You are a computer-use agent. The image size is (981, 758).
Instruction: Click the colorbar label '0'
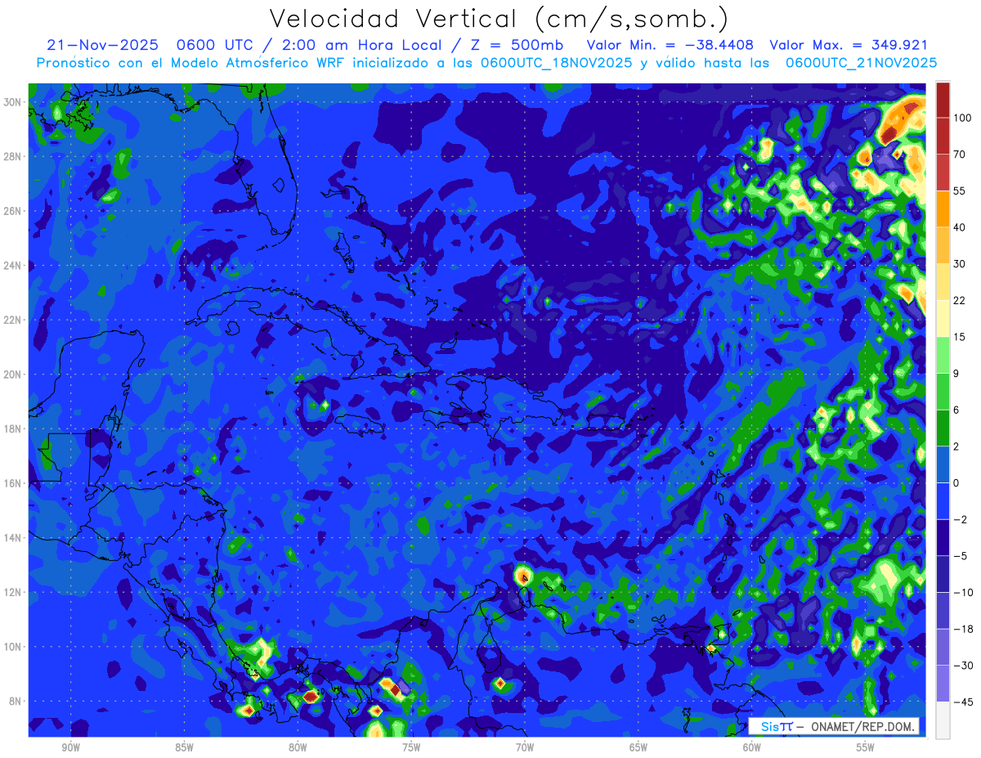[x=956, y=482]
